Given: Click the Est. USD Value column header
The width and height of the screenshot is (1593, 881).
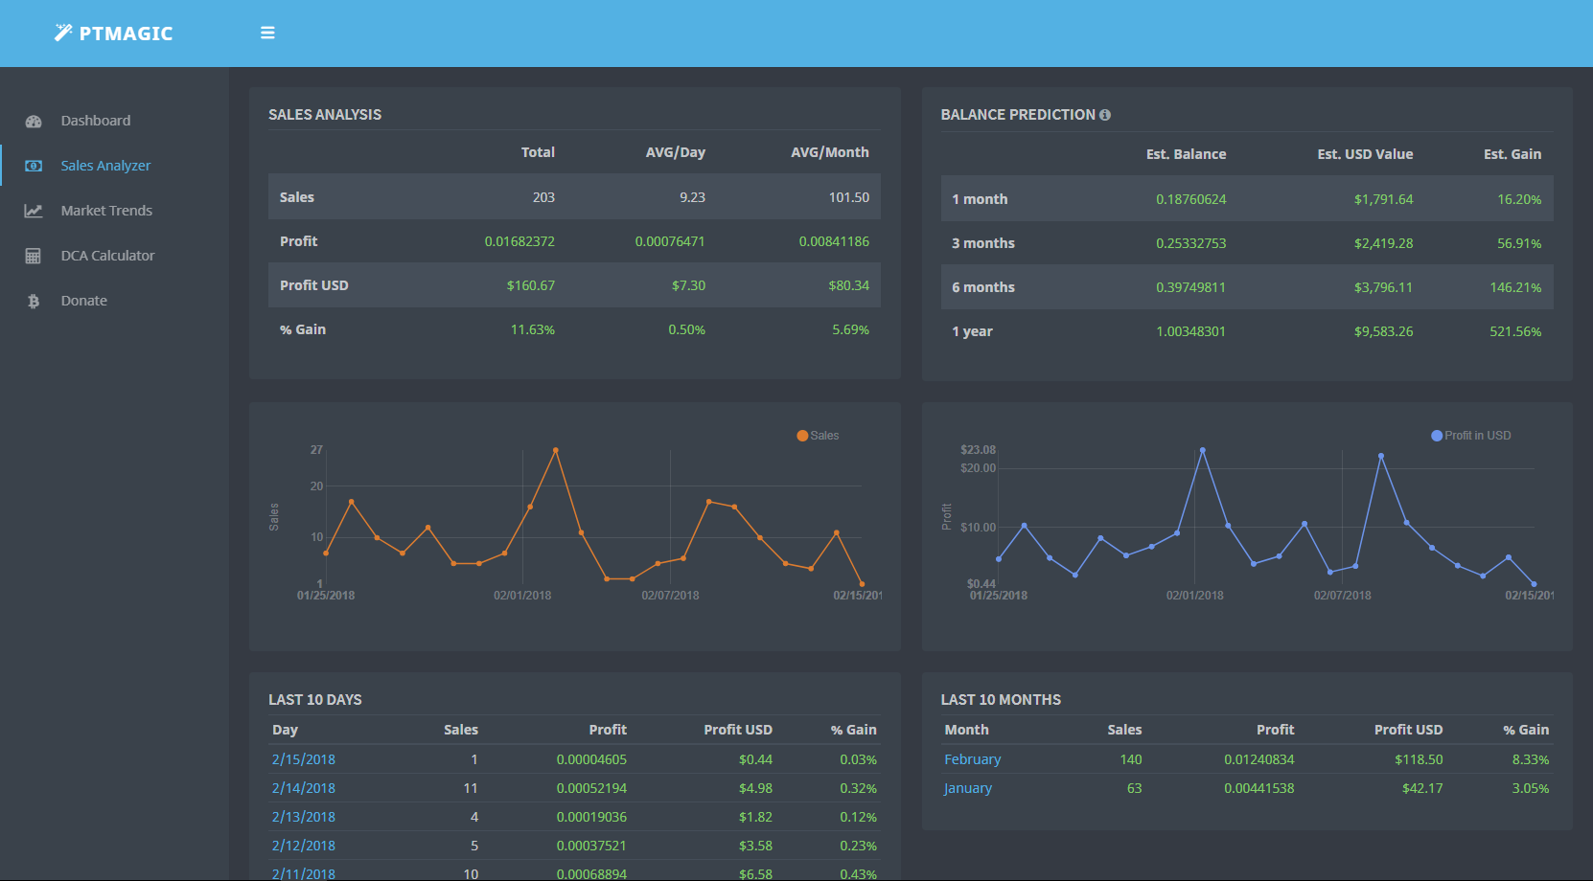Looking at the screenshot, I should click(x=1366, y=154).
